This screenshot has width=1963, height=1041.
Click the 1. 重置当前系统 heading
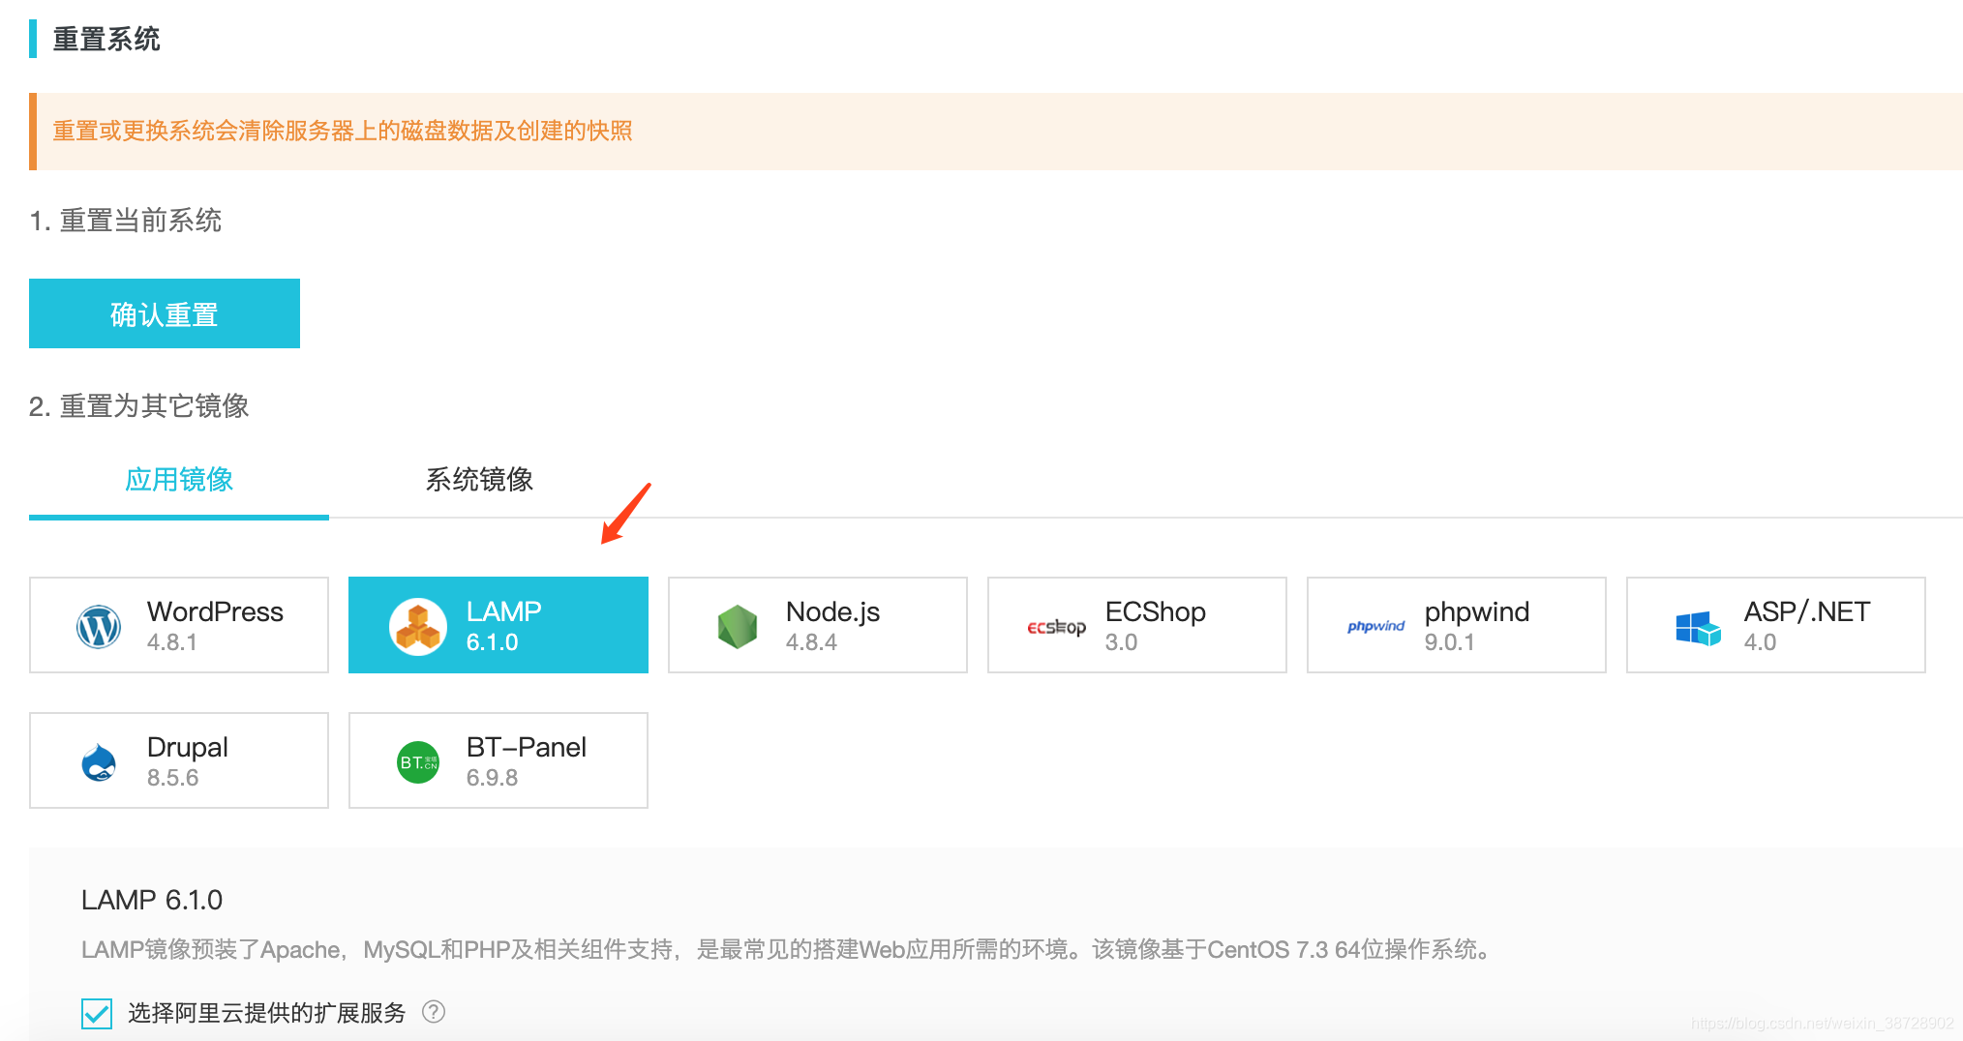[x=126, y=221]
